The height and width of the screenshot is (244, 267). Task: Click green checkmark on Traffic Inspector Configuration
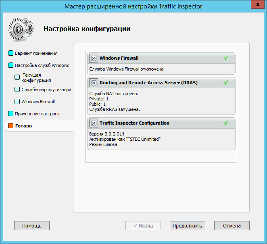(x=226, y=123)
